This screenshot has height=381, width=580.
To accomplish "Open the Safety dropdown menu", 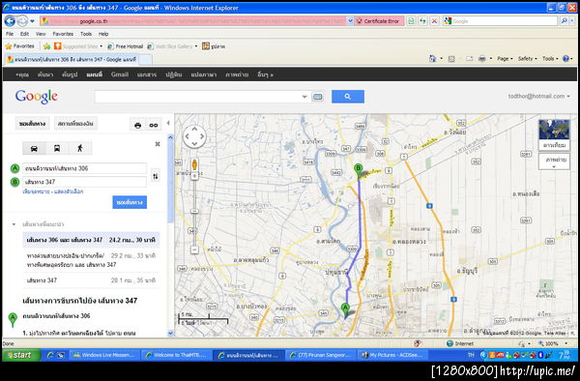I will [x=527, y=58].
